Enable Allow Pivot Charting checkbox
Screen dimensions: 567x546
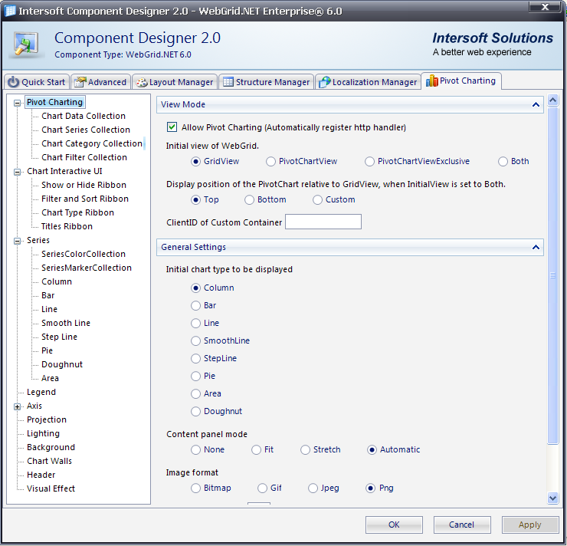pyautogui.click(x=172, y=127)
